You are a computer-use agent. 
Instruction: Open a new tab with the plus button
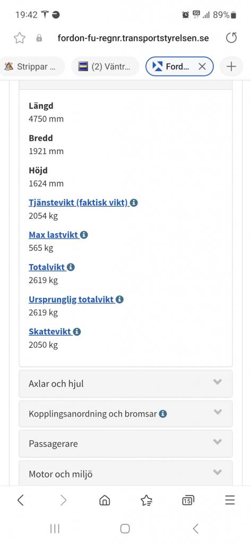click(231, 66)
